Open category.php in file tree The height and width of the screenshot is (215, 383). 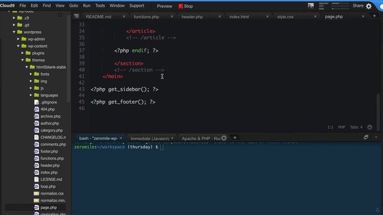(x=51, y=130)
